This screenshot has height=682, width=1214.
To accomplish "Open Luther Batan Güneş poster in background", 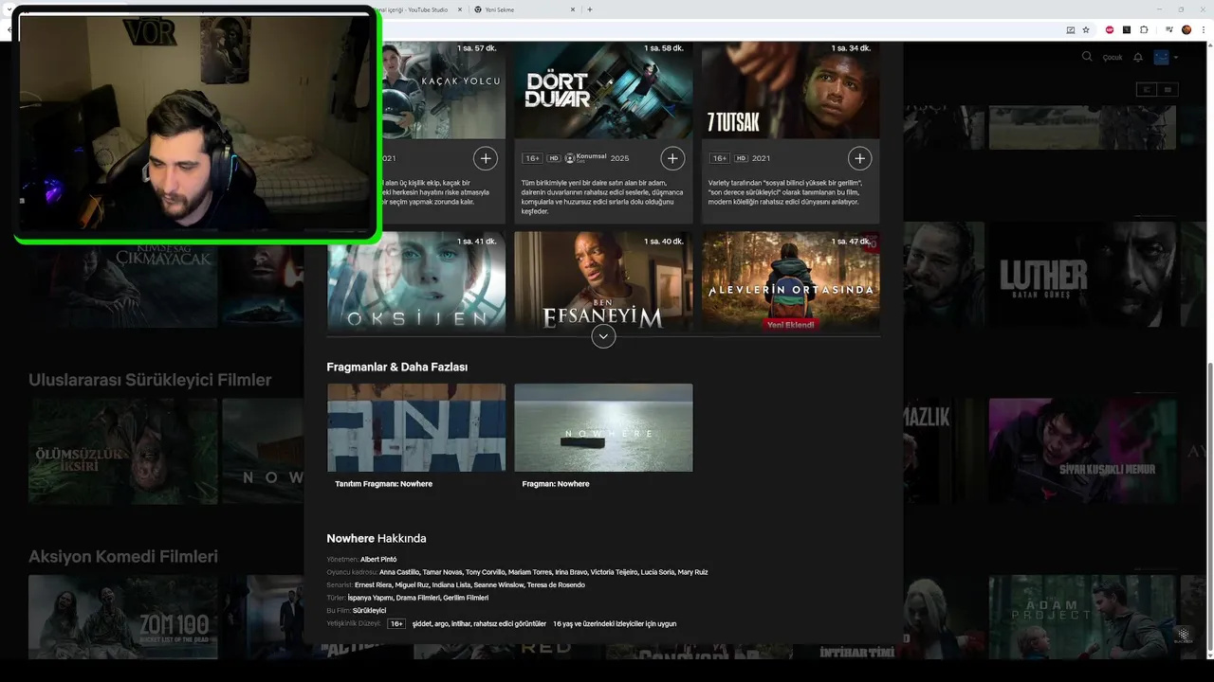I will [x=1082, y=275].
